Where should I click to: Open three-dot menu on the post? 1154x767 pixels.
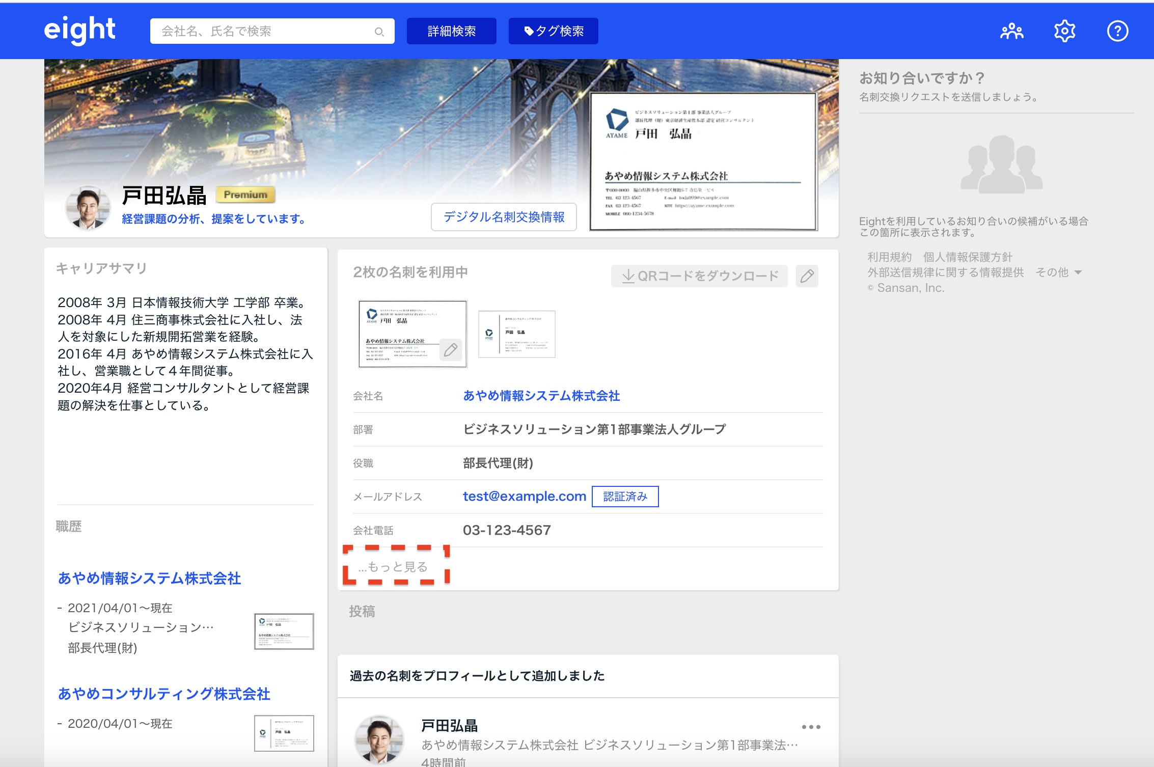click(x=811, y=727)
